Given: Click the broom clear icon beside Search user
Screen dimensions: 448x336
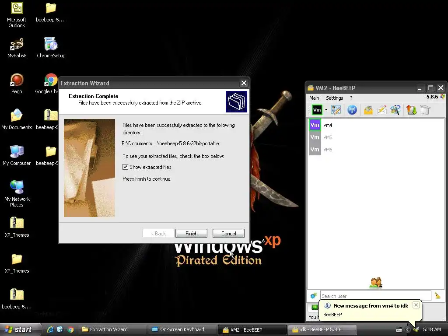Looking at the screenshot, I should pyautogui.click(x=437, y=296).
